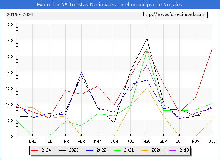Click the black 2023 line low point at JUN
The image size is (220, 160).
coord(114,123)
